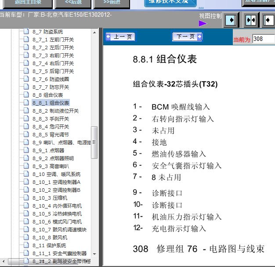Open tree item 8_7_2 左后门开关

(x=53, y=48)
